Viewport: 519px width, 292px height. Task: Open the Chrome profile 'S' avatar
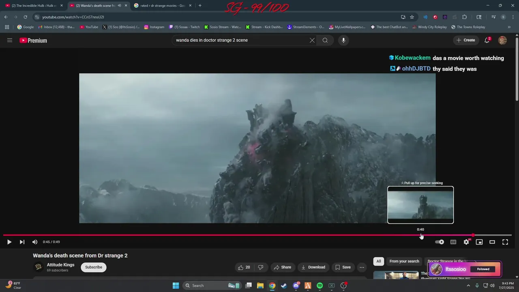coord(503,17)
